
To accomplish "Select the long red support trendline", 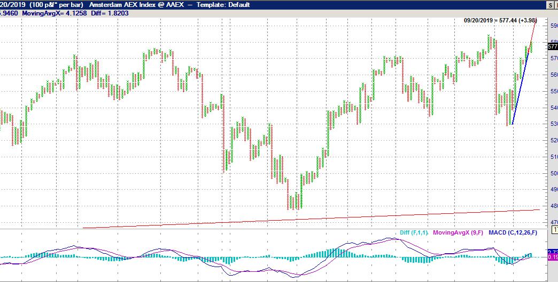I will (310, 219).
